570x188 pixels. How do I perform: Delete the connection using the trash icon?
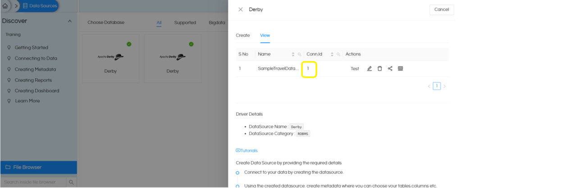(380, 69)
